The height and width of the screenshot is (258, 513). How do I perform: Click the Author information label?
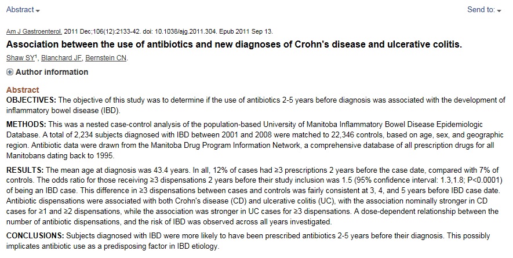pyautogui.click(x=52, y=72)
